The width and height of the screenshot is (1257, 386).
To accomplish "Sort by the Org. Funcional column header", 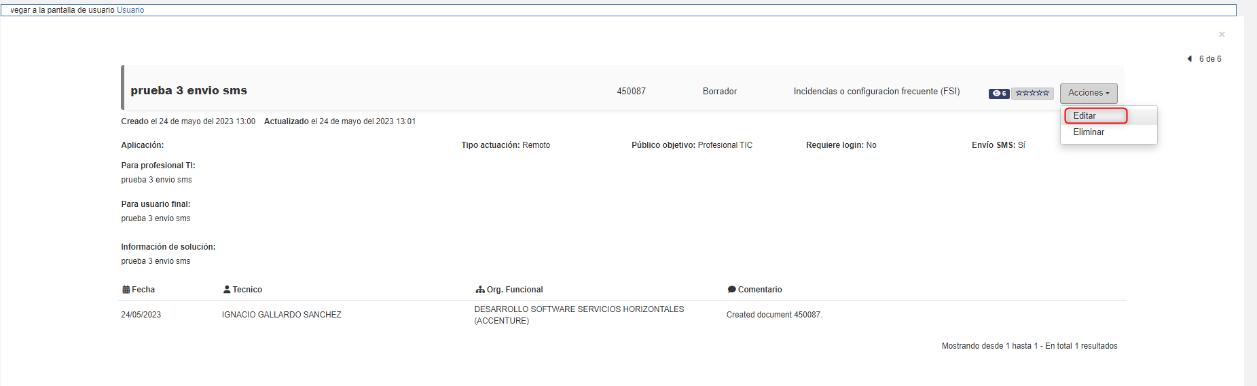I will 509,290.
